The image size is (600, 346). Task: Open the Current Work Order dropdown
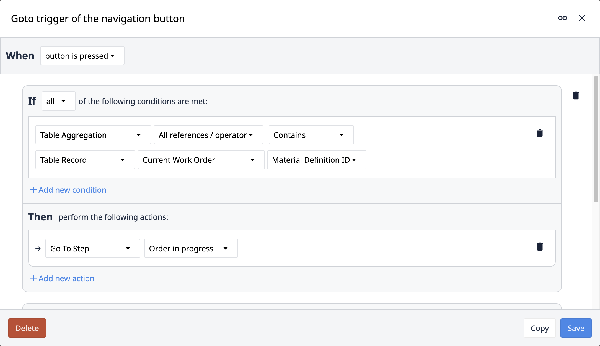tap(199, 159)
